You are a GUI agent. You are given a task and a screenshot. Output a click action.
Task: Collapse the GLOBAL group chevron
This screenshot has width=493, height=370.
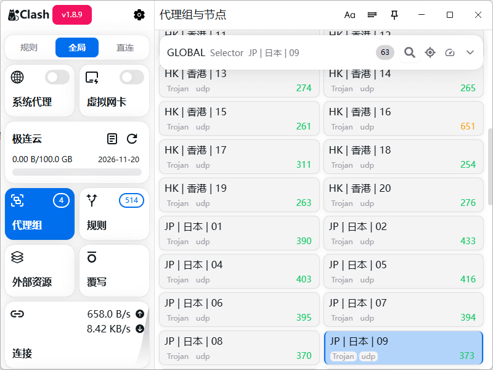pos(470,52)
